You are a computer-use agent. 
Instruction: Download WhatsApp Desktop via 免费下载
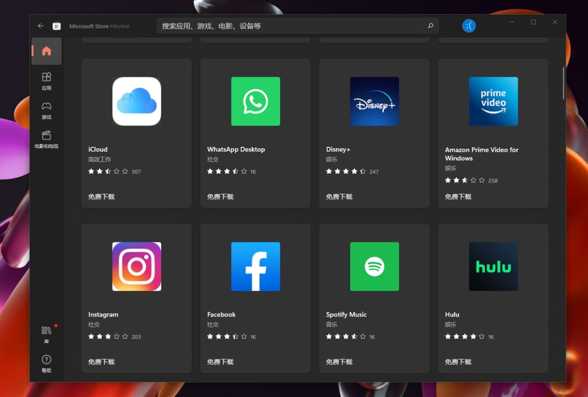219,197
